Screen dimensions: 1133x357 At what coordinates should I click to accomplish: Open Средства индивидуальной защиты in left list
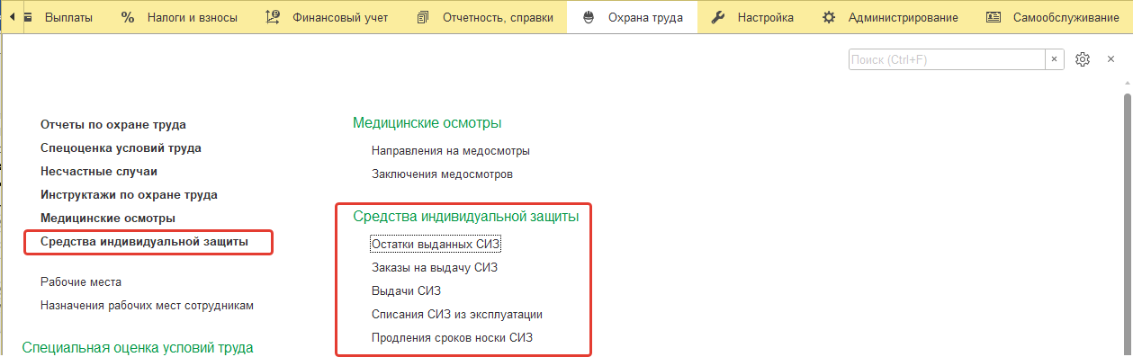point(144,242)
